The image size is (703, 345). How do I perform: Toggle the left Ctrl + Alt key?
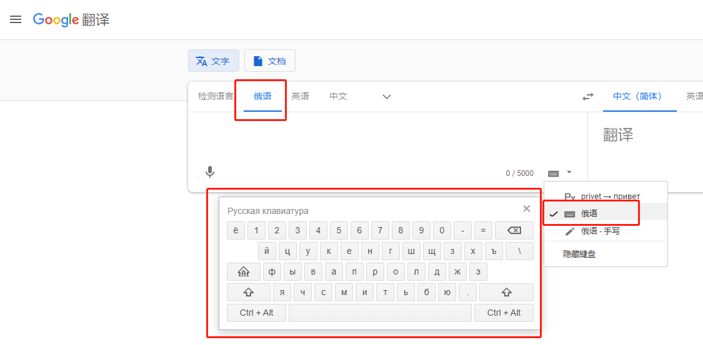[x=256, y=313]
